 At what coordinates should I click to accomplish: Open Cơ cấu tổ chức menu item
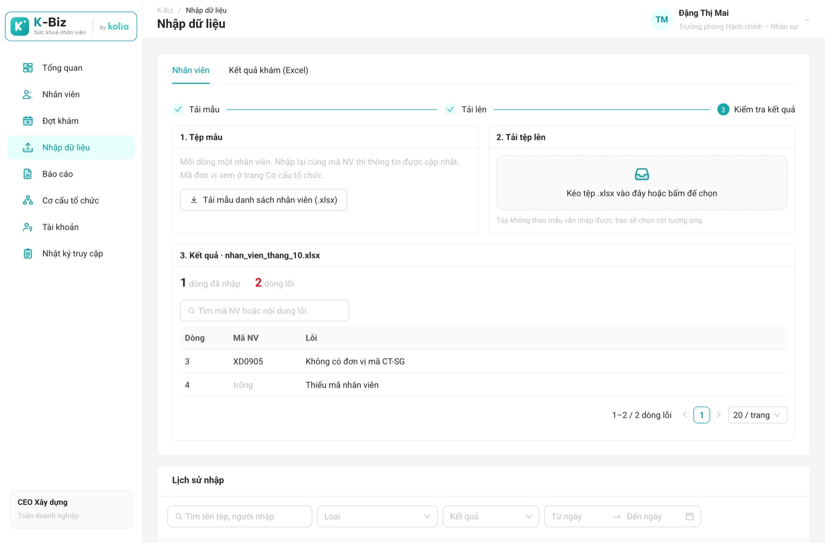pos(71,200)
